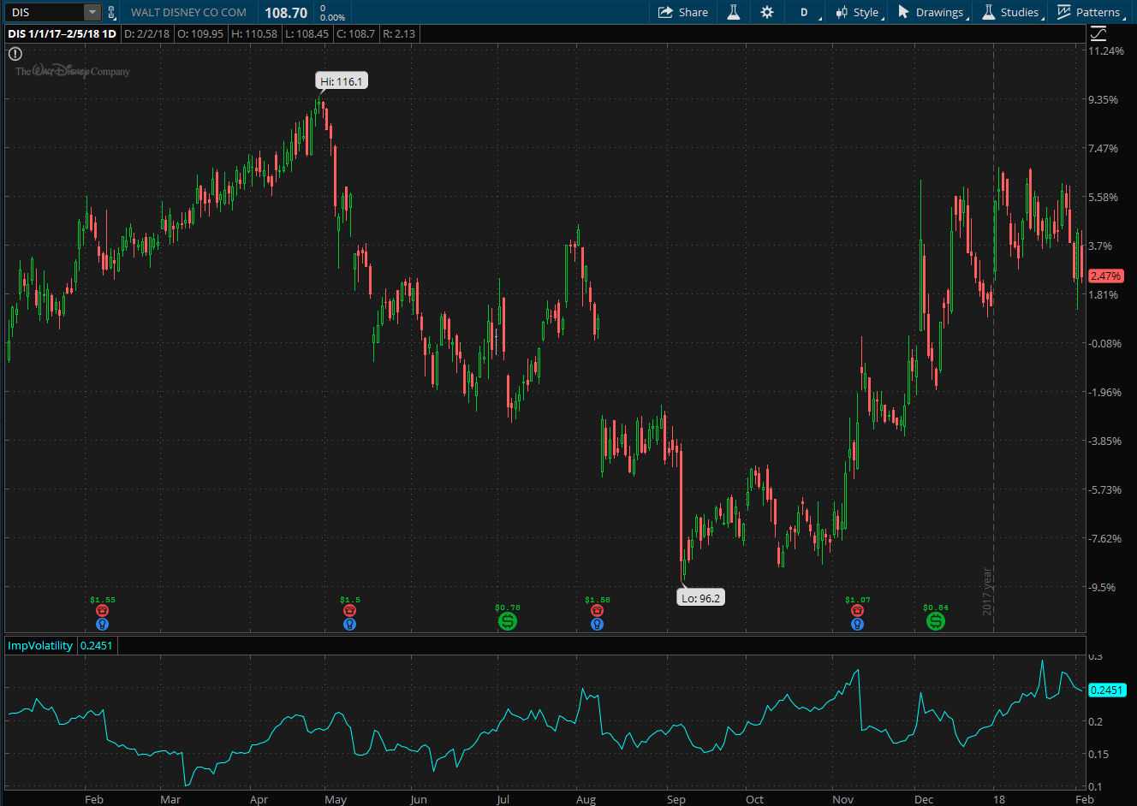
Task: Click the conference call bulb under $1.07
Action: [x=857, y=624]
